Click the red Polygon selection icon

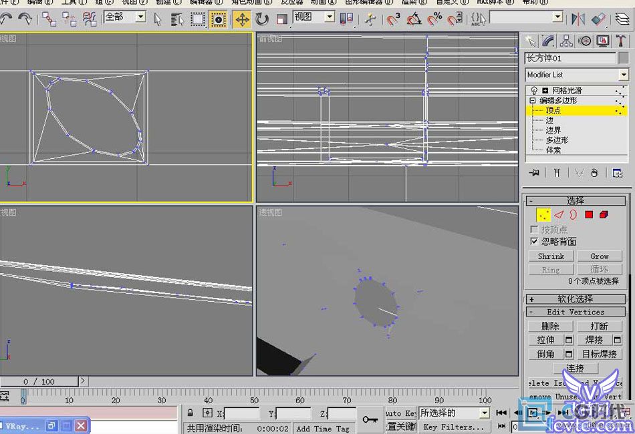589,215
